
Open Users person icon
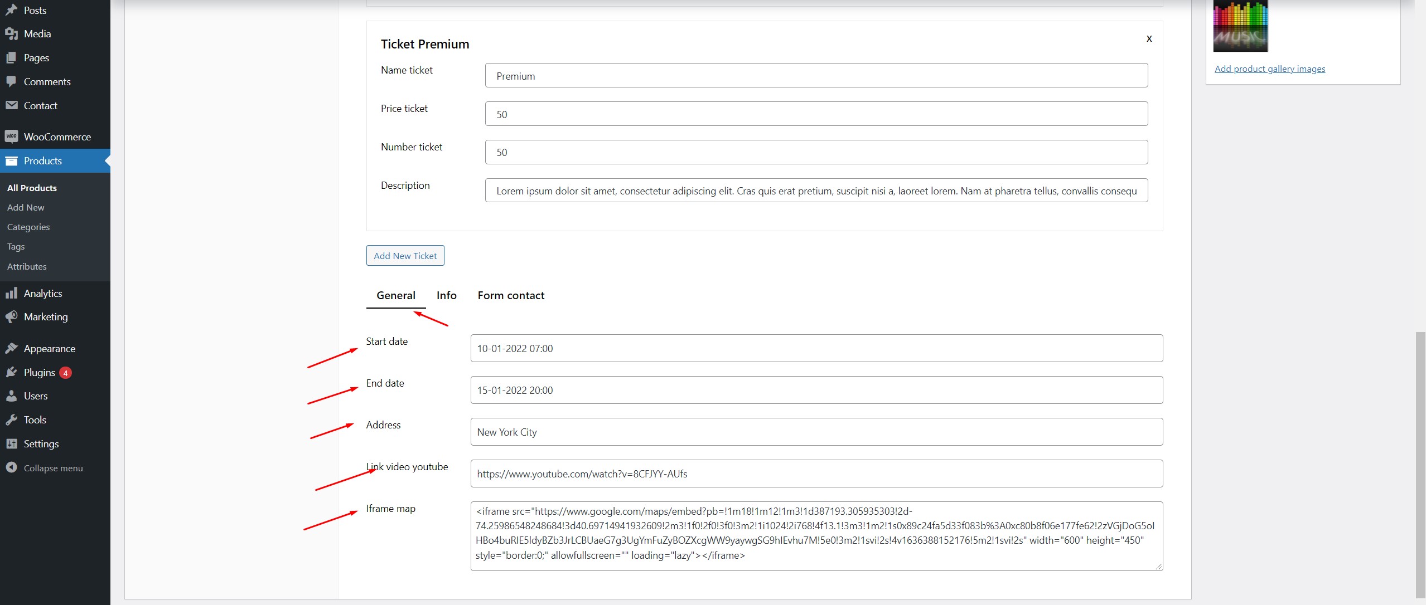[11, 396]
